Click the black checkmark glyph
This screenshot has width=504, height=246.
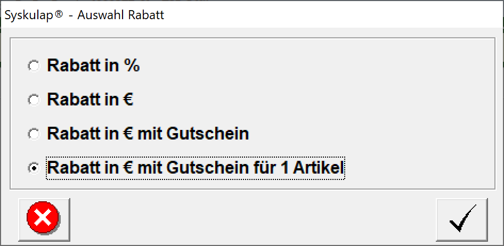462,219
